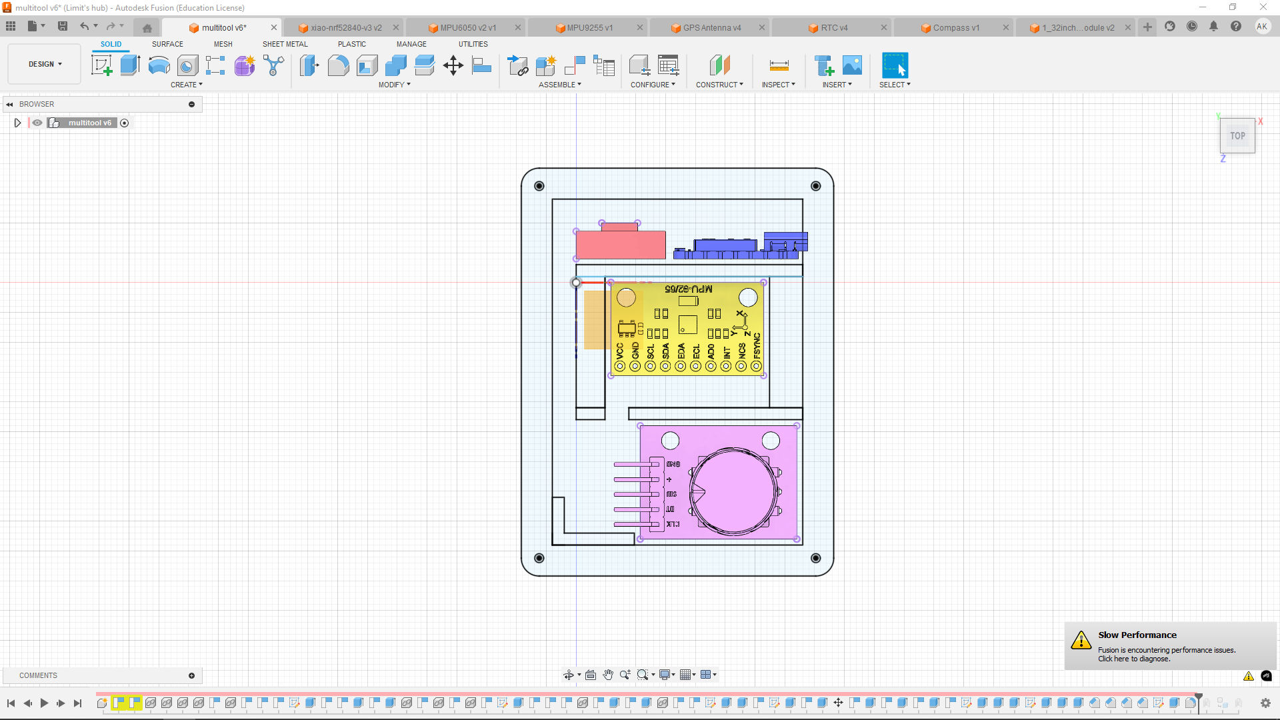Toggle visibility of multitool v6 component
Screen dimensions: 1280x720
pos(37,123)
